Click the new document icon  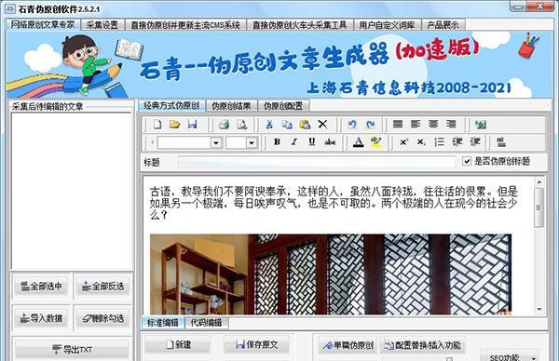tap(157, 125)
